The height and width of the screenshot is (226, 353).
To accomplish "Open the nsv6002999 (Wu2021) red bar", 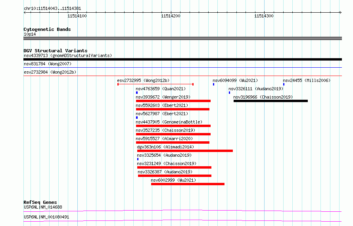I will (x=188, y=184).
